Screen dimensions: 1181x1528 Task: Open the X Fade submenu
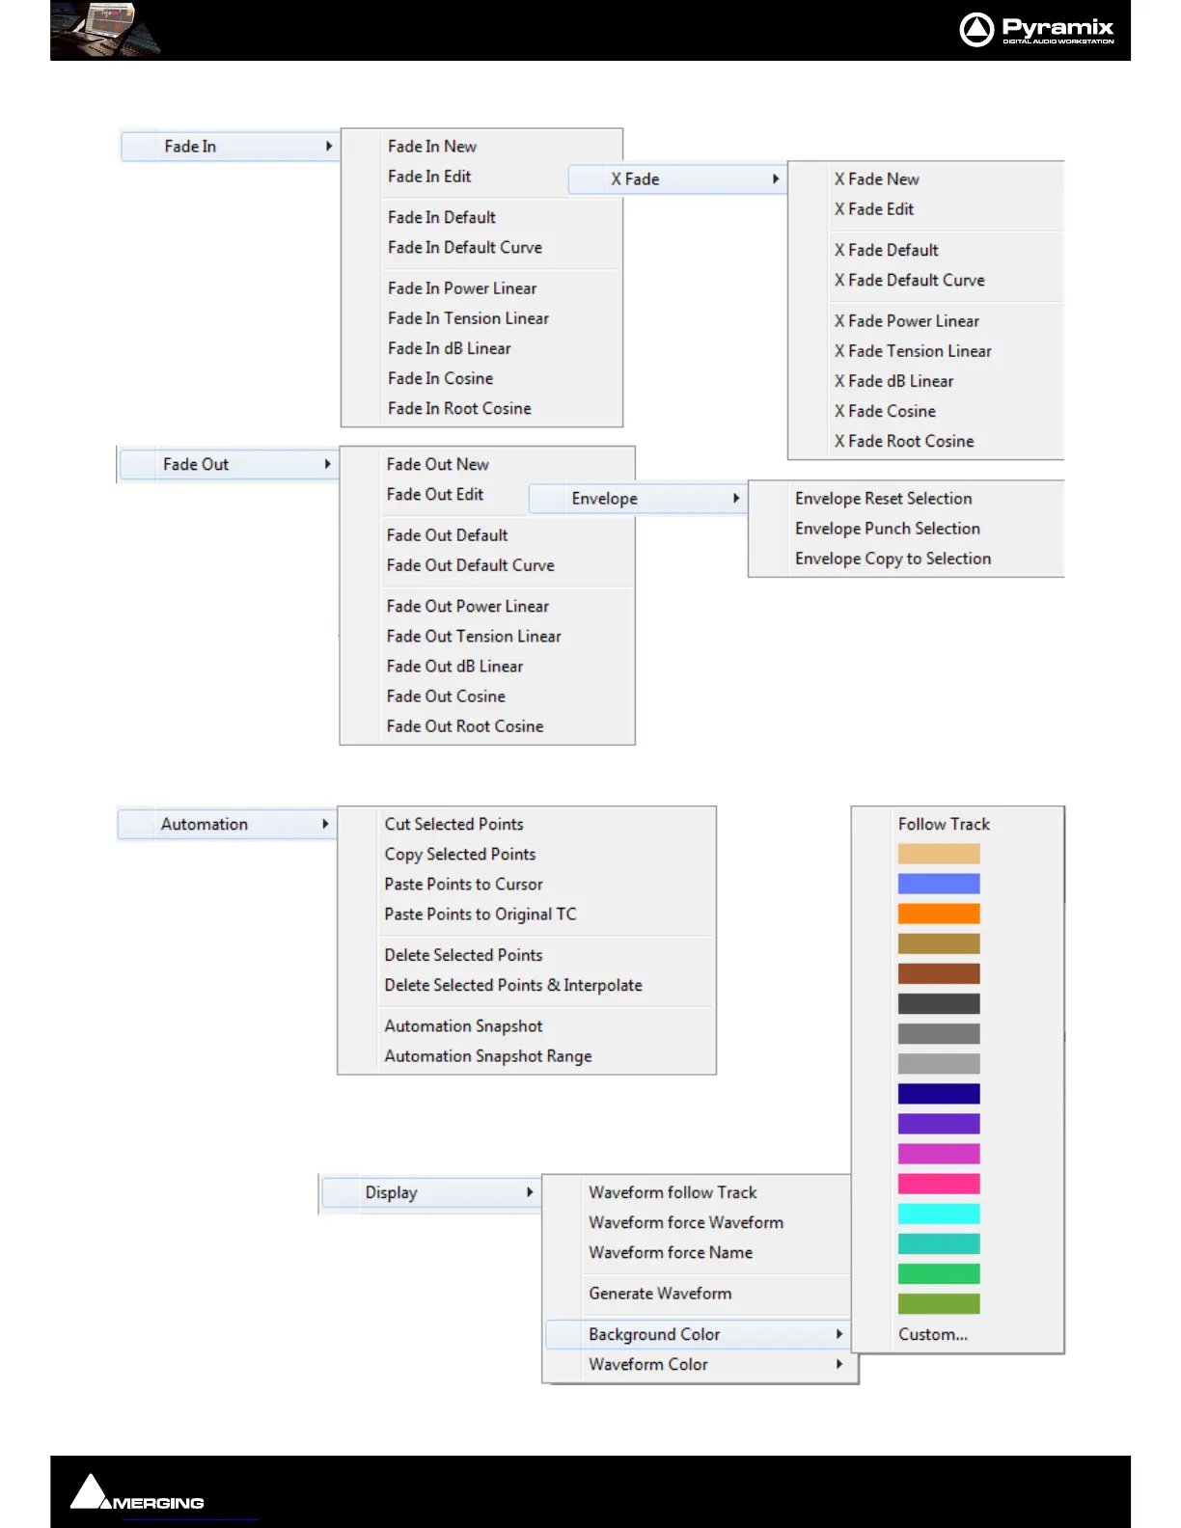click(675, 179)
